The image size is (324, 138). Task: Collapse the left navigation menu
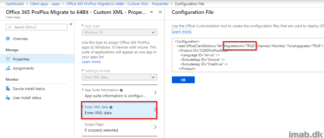tap(71, 24)
